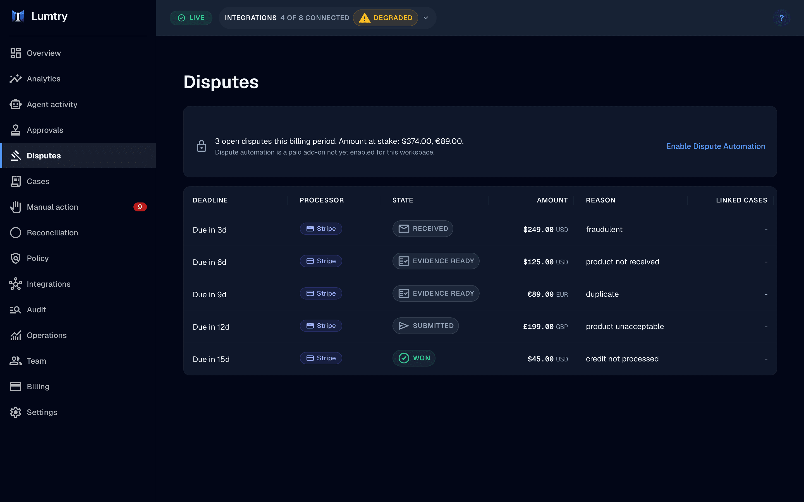
Task: Open Manual action hand icon
Action: (16, 207)
